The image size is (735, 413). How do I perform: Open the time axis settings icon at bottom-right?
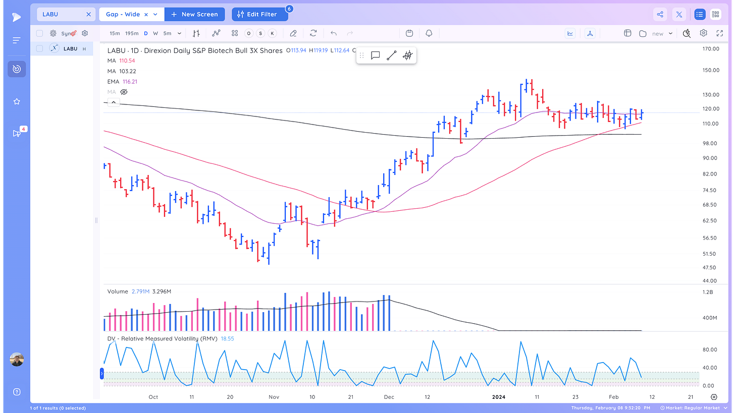714,397
